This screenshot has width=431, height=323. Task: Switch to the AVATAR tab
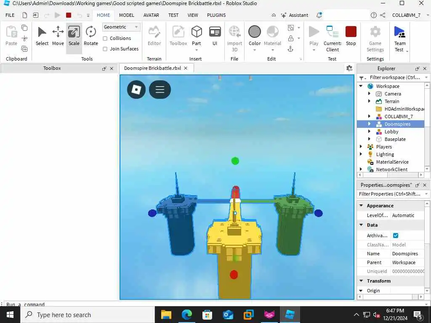point(151,15)
